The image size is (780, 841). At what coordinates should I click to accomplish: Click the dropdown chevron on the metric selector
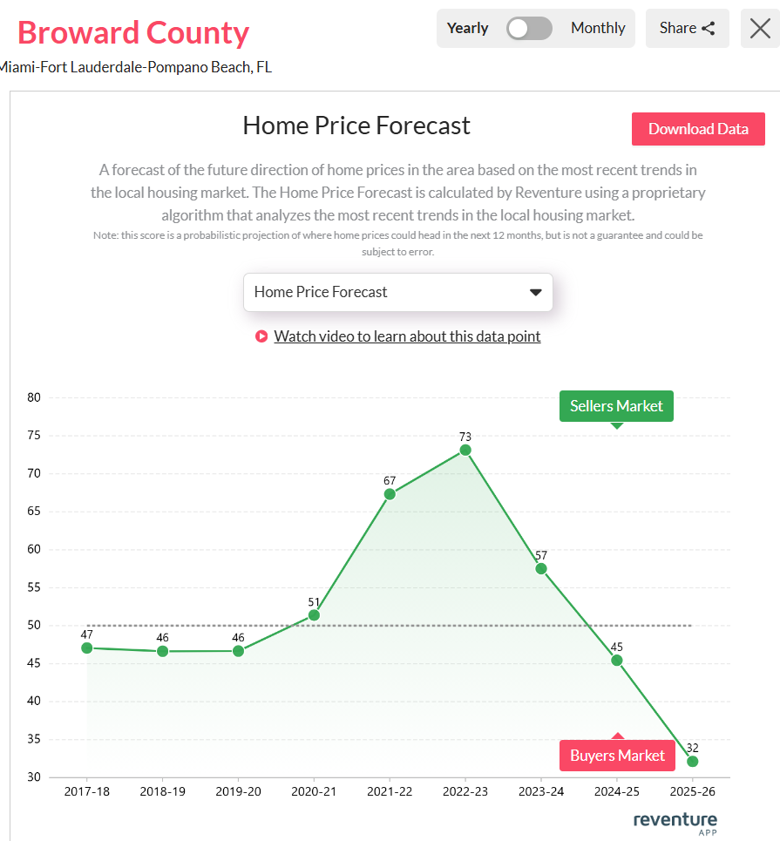[x=535, y=292]
